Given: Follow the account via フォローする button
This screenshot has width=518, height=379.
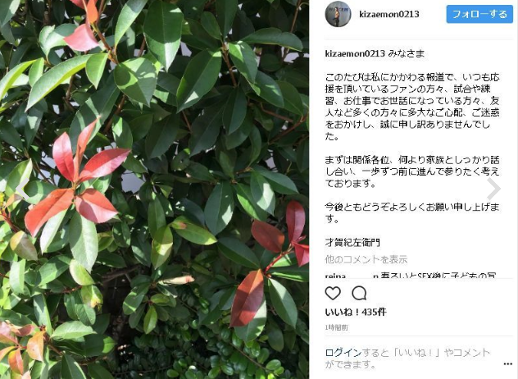Looking at the screenshot, I should tap(479, 14).
